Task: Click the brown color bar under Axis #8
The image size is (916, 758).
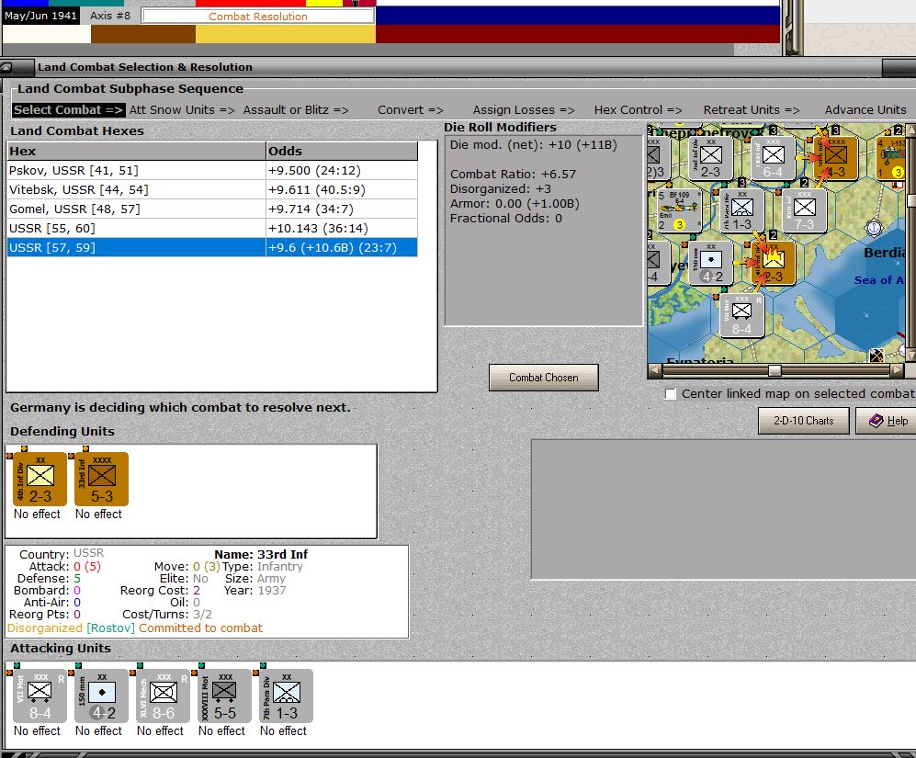Action: click(143, 34)
